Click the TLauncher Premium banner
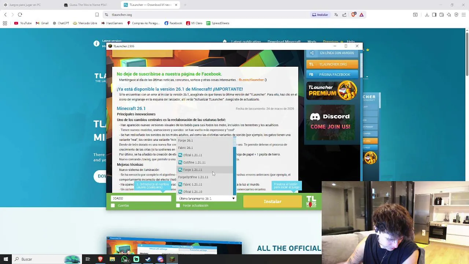Screen dimensions: 469x264 tap(332, 91)
